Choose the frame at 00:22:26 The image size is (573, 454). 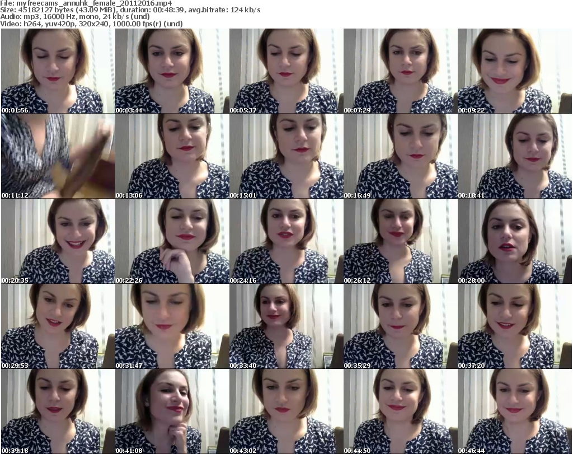coord(172,241)
